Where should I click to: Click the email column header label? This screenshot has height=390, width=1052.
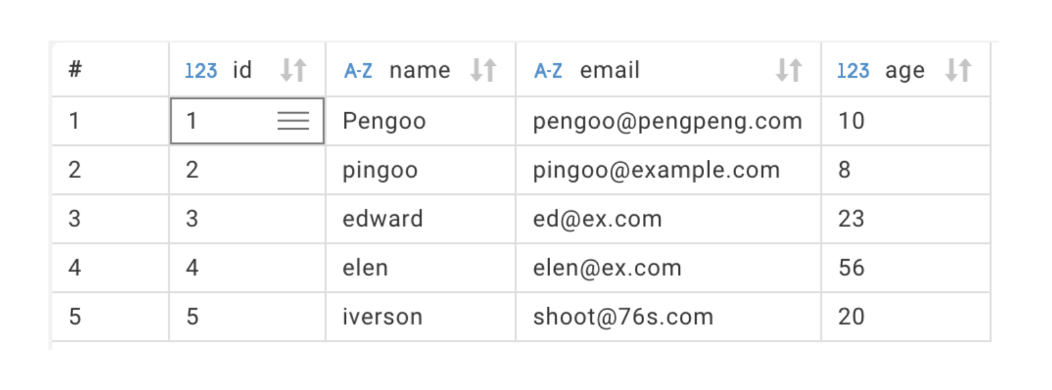(x=610, y=70)
